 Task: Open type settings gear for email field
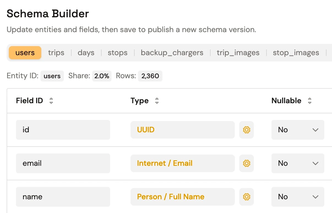[x=246, y=163]
